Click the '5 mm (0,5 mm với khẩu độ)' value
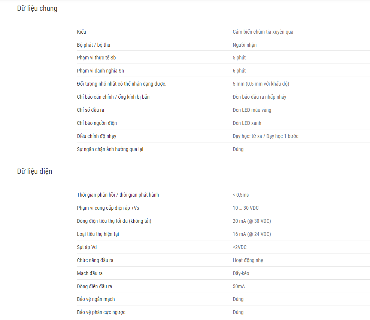This screenshot has width=370, height=320. (261, 84)
